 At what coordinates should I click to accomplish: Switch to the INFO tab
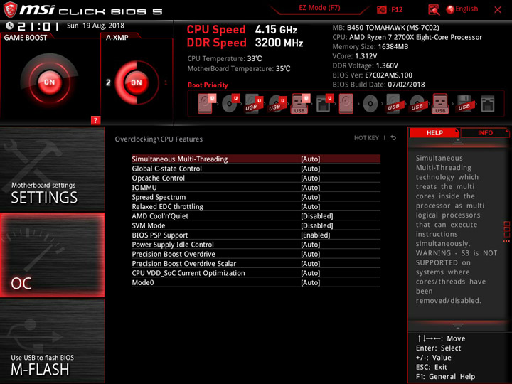click(485, 132)
